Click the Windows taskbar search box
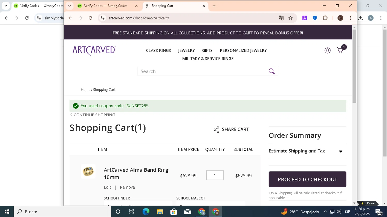Image resolution: width=387 pixels, height=217 pixels. click(62, 212)
